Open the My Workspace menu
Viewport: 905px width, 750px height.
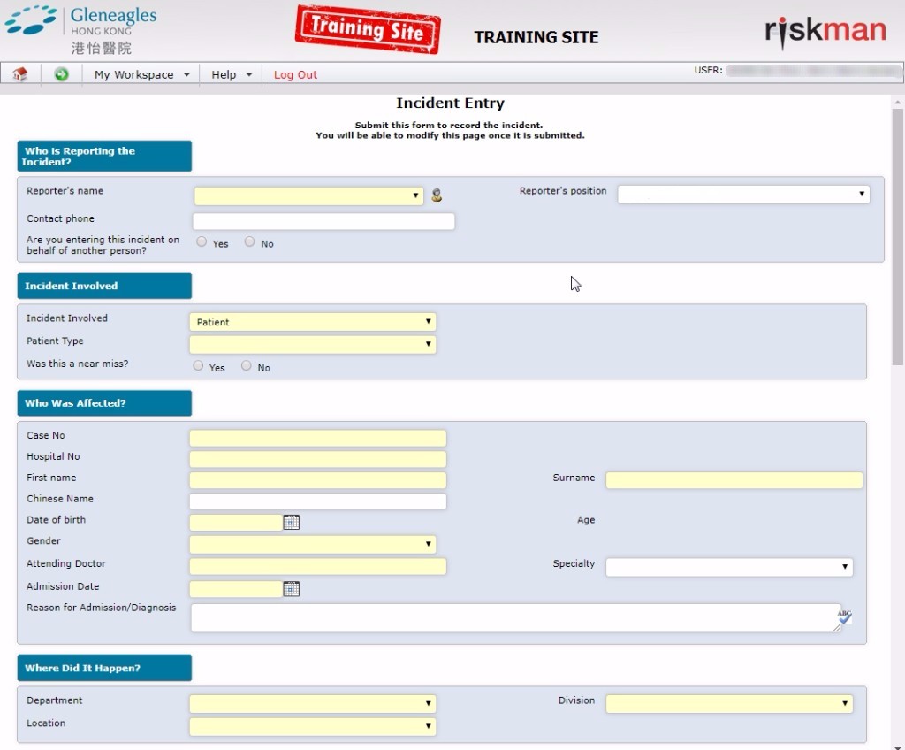click(x=141, y=74)
